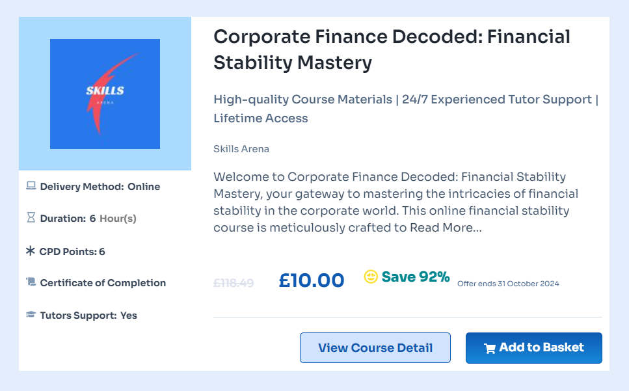The image size is (629, 391).
Task: Click the hourglass Duration icon
Action: tap(31, 218)
